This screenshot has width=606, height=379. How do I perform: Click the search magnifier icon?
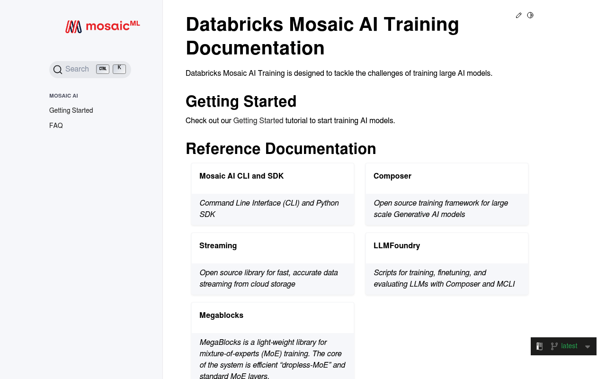[58, 70]
